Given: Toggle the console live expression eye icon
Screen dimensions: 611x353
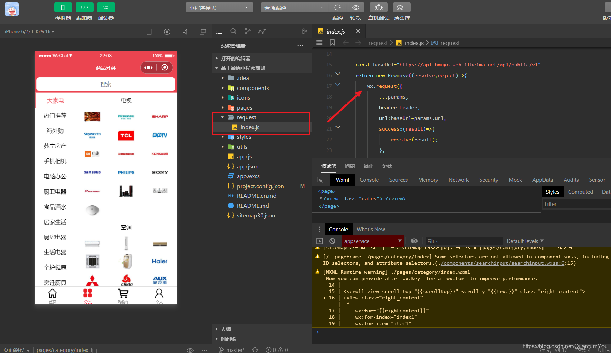Looking at the screenshot, I should coord(414,241).
